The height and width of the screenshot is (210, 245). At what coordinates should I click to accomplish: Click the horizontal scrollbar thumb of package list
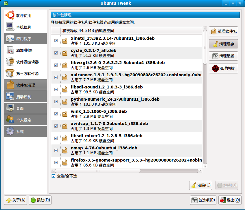point(98,171)
